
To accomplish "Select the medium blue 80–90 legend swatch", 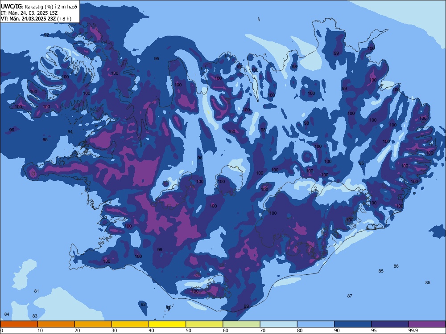I will click(x=316, y=324).
